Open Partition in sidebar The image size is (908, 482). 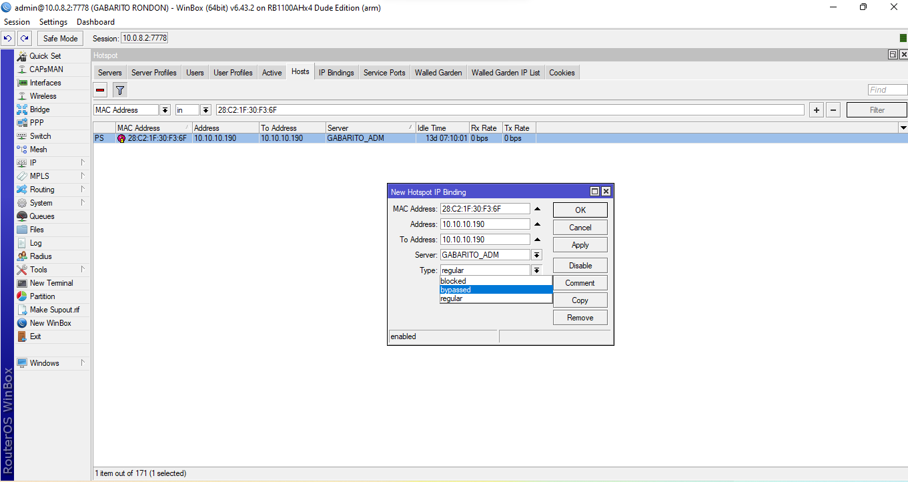click(x=52, y=296)
